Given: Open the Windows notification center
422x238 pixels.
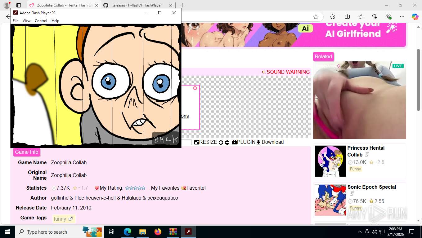Looking at the screenshot, I should click(412, 232).
